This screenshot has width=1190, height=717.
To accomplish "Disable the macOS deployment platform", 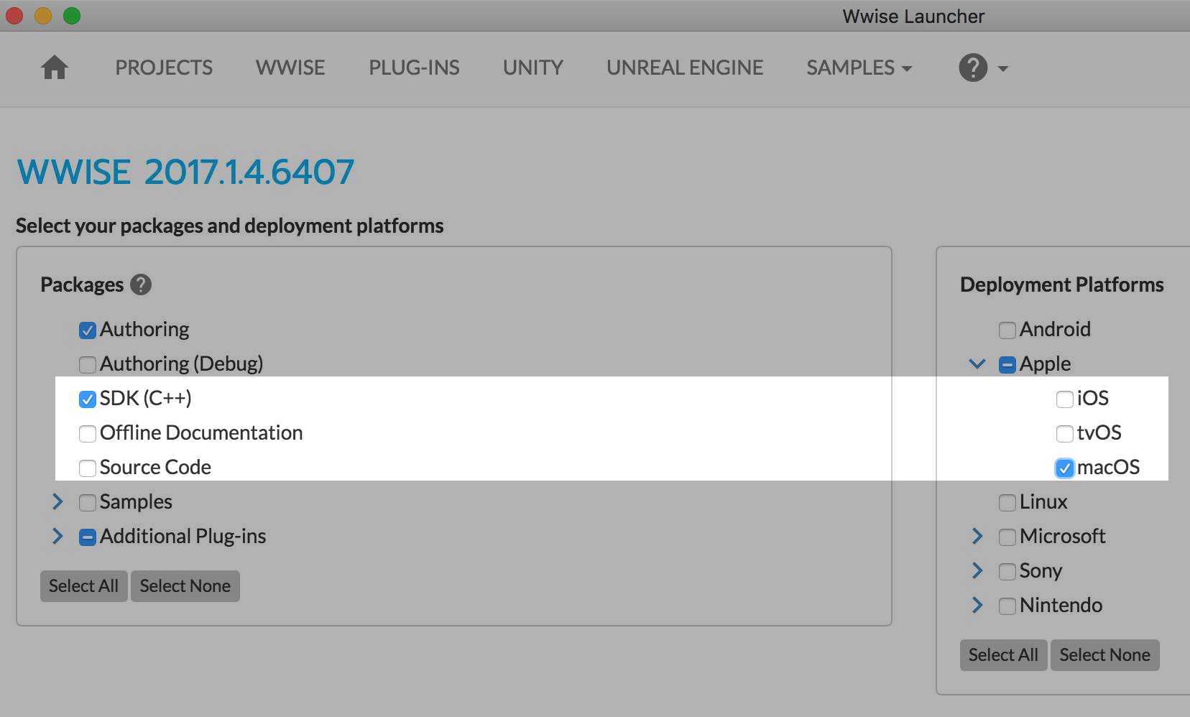I will (x=1064, y=468).
